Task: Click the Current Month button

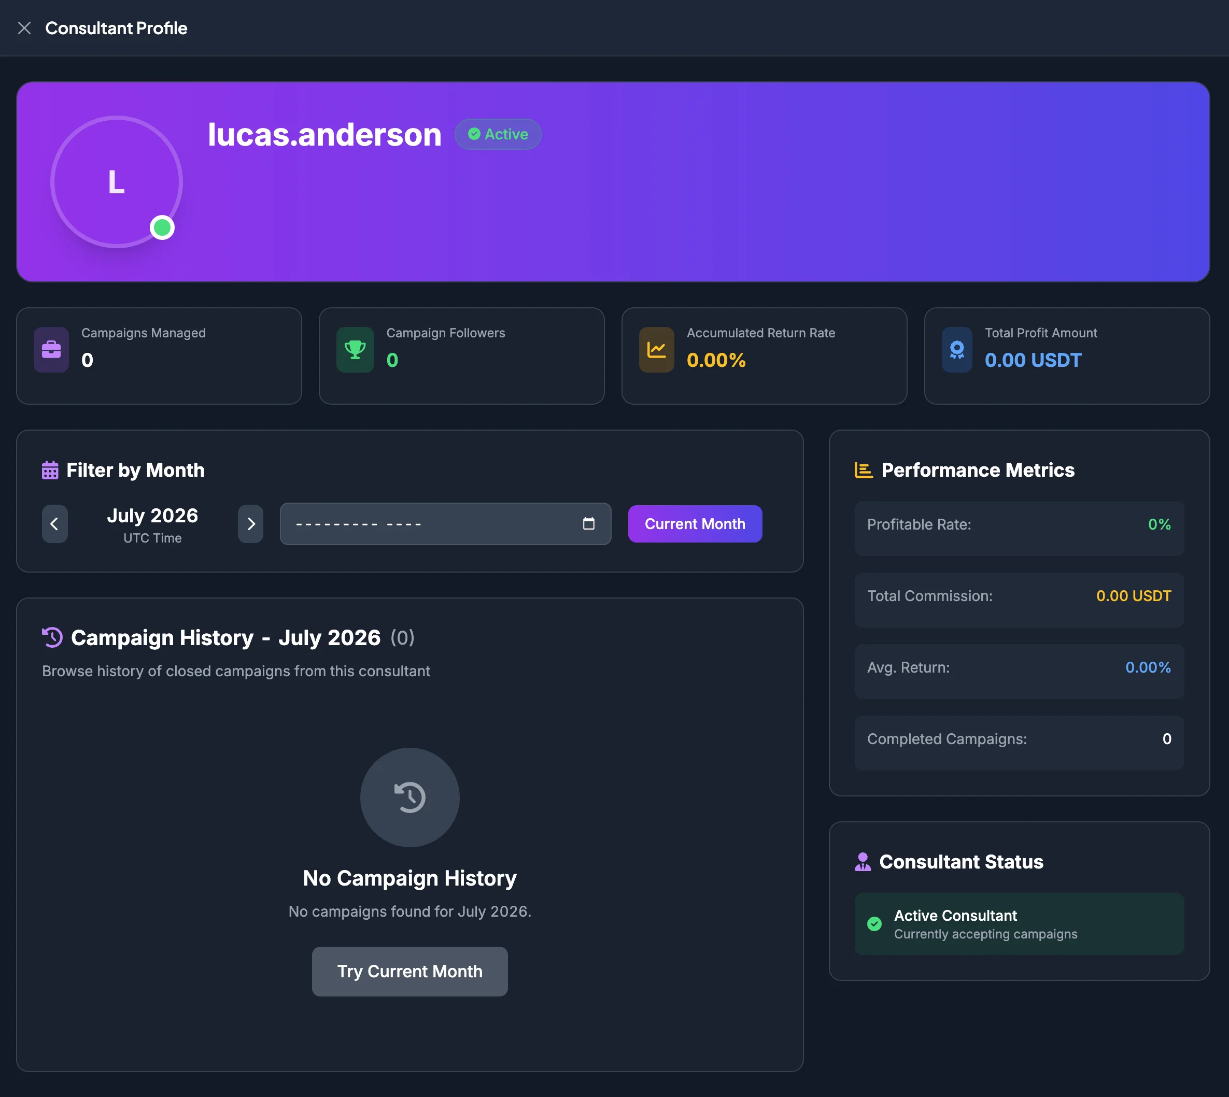Action: coord(695,524)
